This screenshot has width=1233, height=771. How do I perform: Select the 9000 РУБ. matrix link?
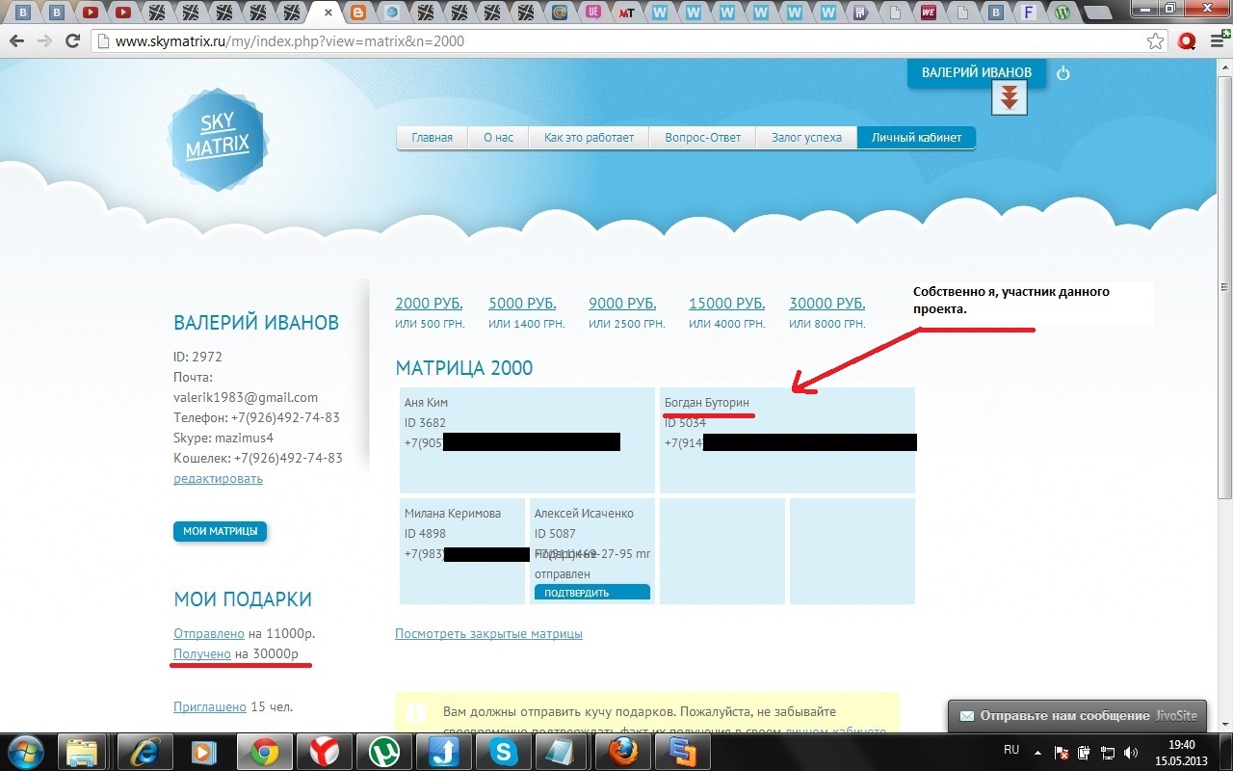[622, 304]
